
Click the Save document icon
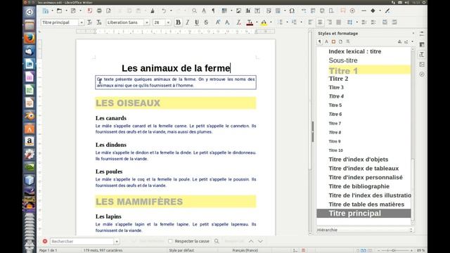(73, 11)
